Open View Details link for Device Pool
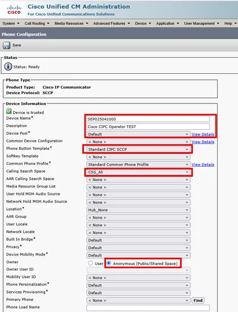 (203, 135)
